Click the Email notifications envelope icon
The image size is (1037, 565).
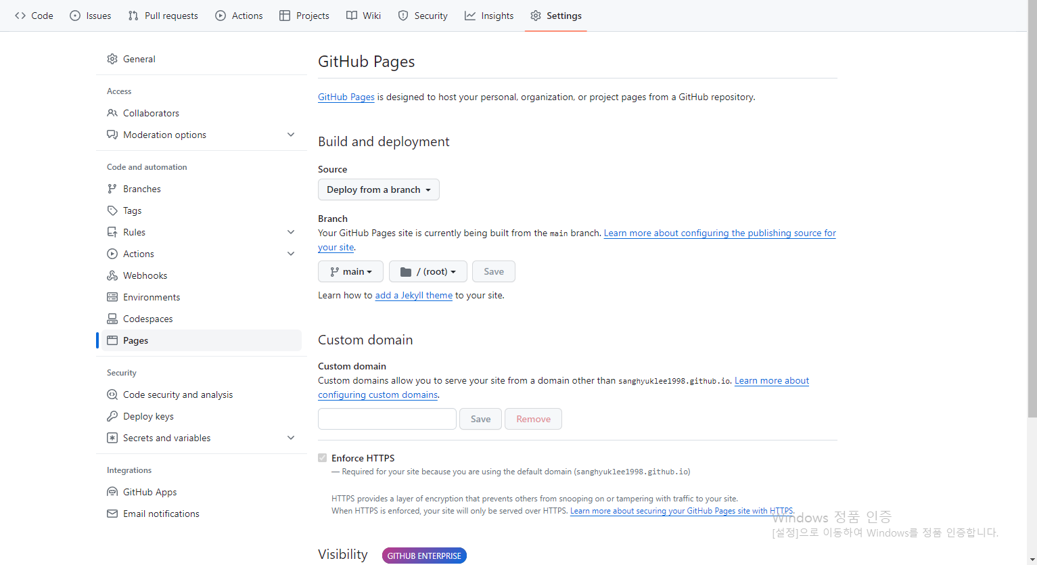tap(112, 514)
